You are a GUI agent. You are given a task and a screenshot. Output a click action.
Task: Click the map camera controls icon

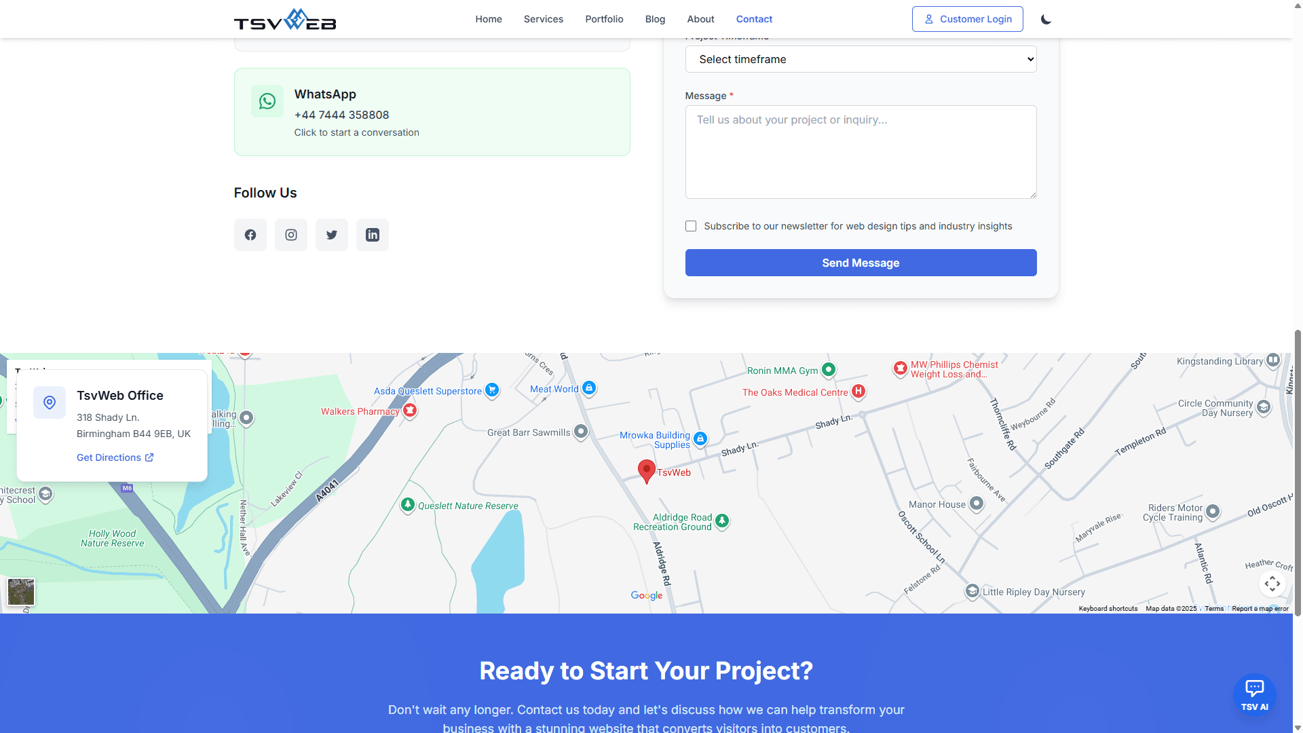click(1272, 584)
